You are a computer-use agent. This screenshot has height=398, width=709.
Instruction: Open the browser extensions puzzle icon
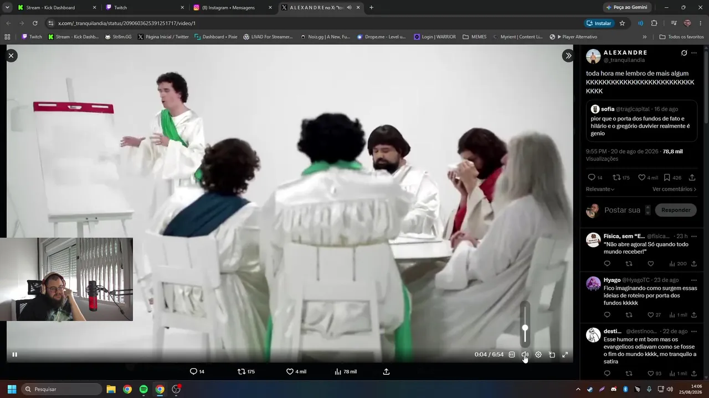(654, 23)
